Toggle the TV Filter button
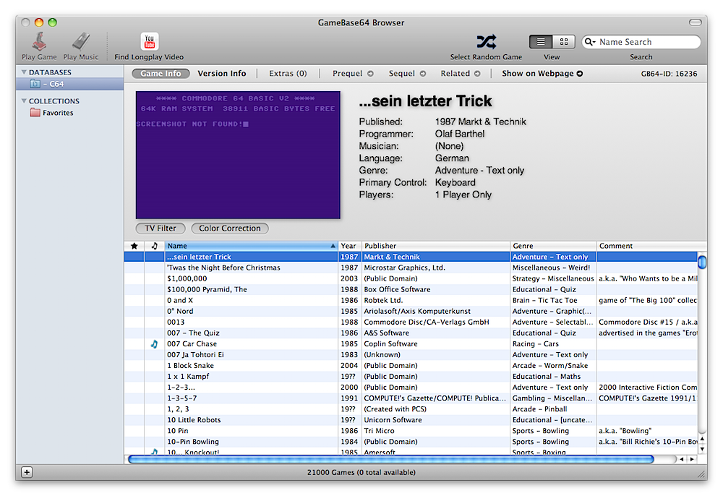 (161, 228)
